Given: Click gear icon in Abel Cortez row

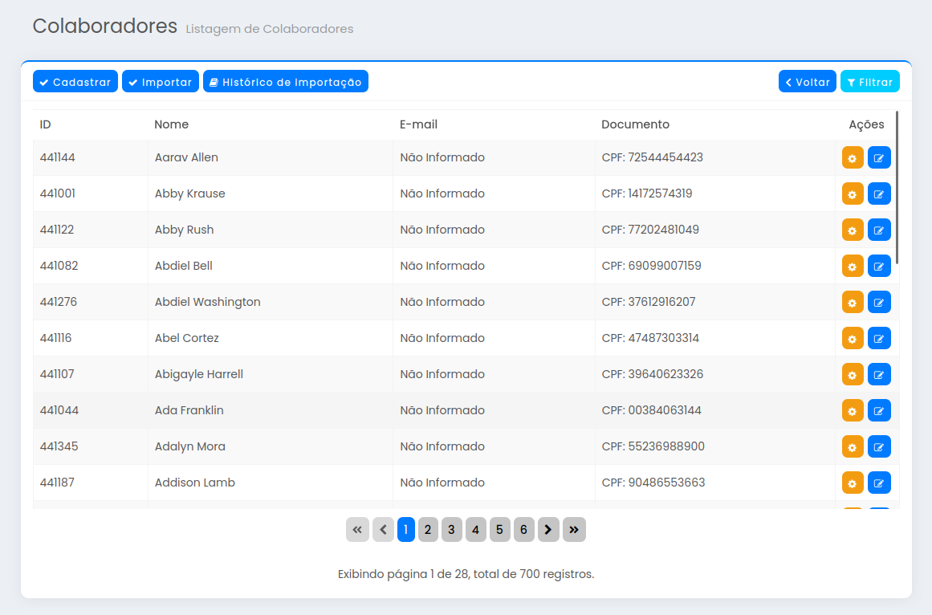Looking at the screenshot, I should (x=853, y=339).
